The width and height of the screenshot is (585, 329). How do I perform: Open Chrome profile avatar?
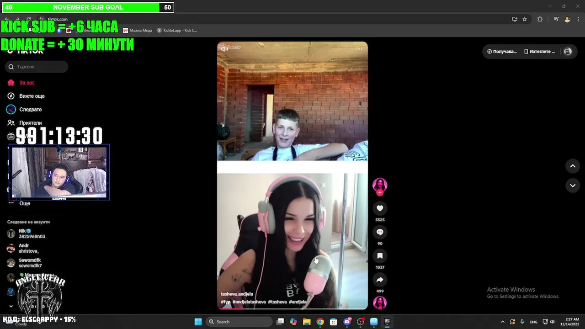(567, 19)
